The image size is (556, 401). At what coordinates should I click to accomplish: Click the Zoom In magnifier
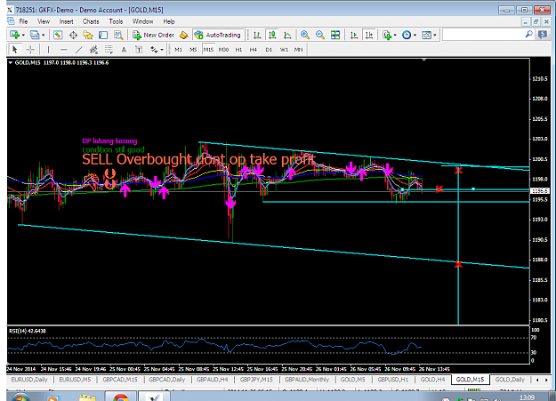[x=304, y=35]
